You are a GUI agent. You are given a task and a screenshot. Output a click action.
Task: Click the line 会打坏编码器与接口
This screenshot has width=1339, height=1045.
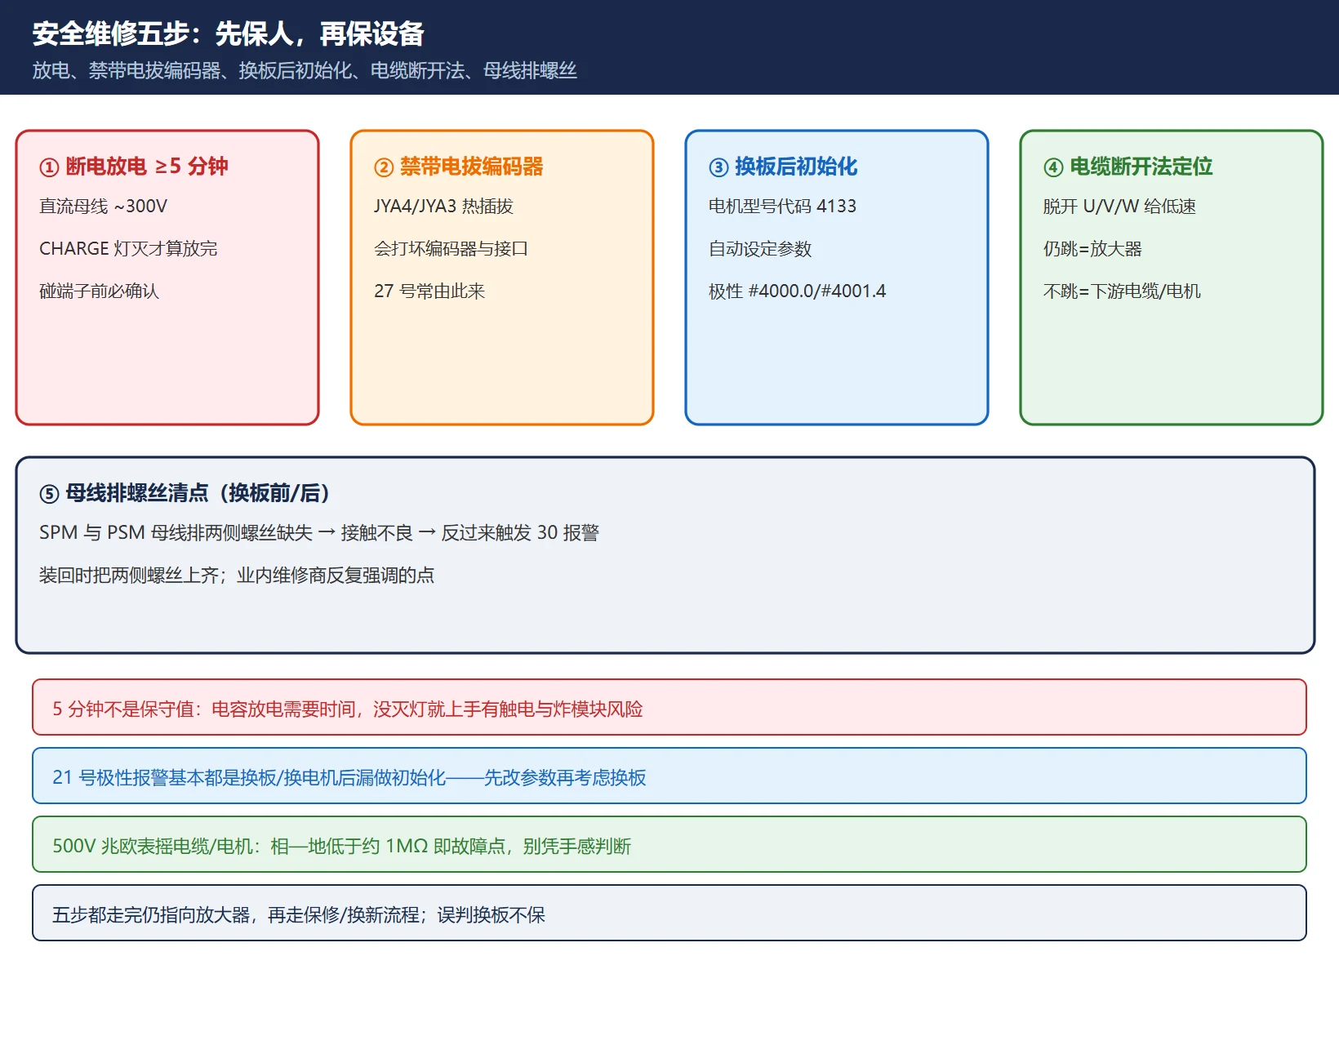click(452, 249)
